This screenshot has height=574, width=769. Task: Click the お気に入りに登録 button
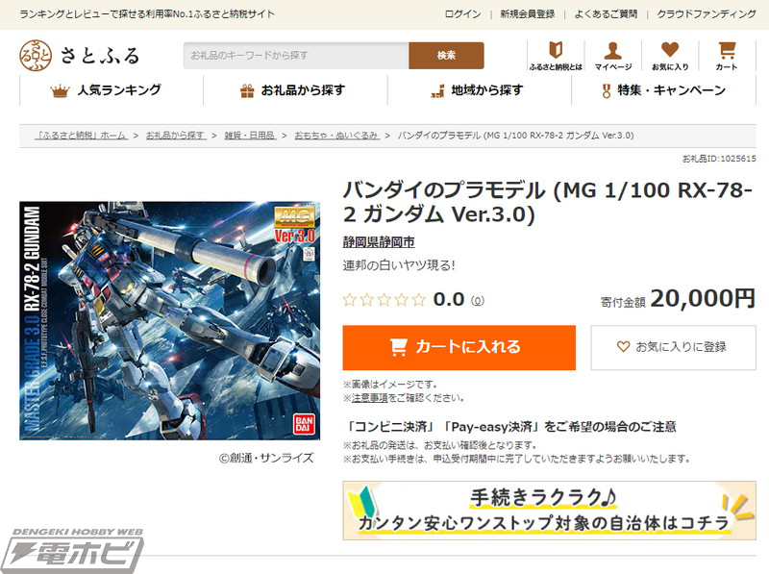(673, 346)
